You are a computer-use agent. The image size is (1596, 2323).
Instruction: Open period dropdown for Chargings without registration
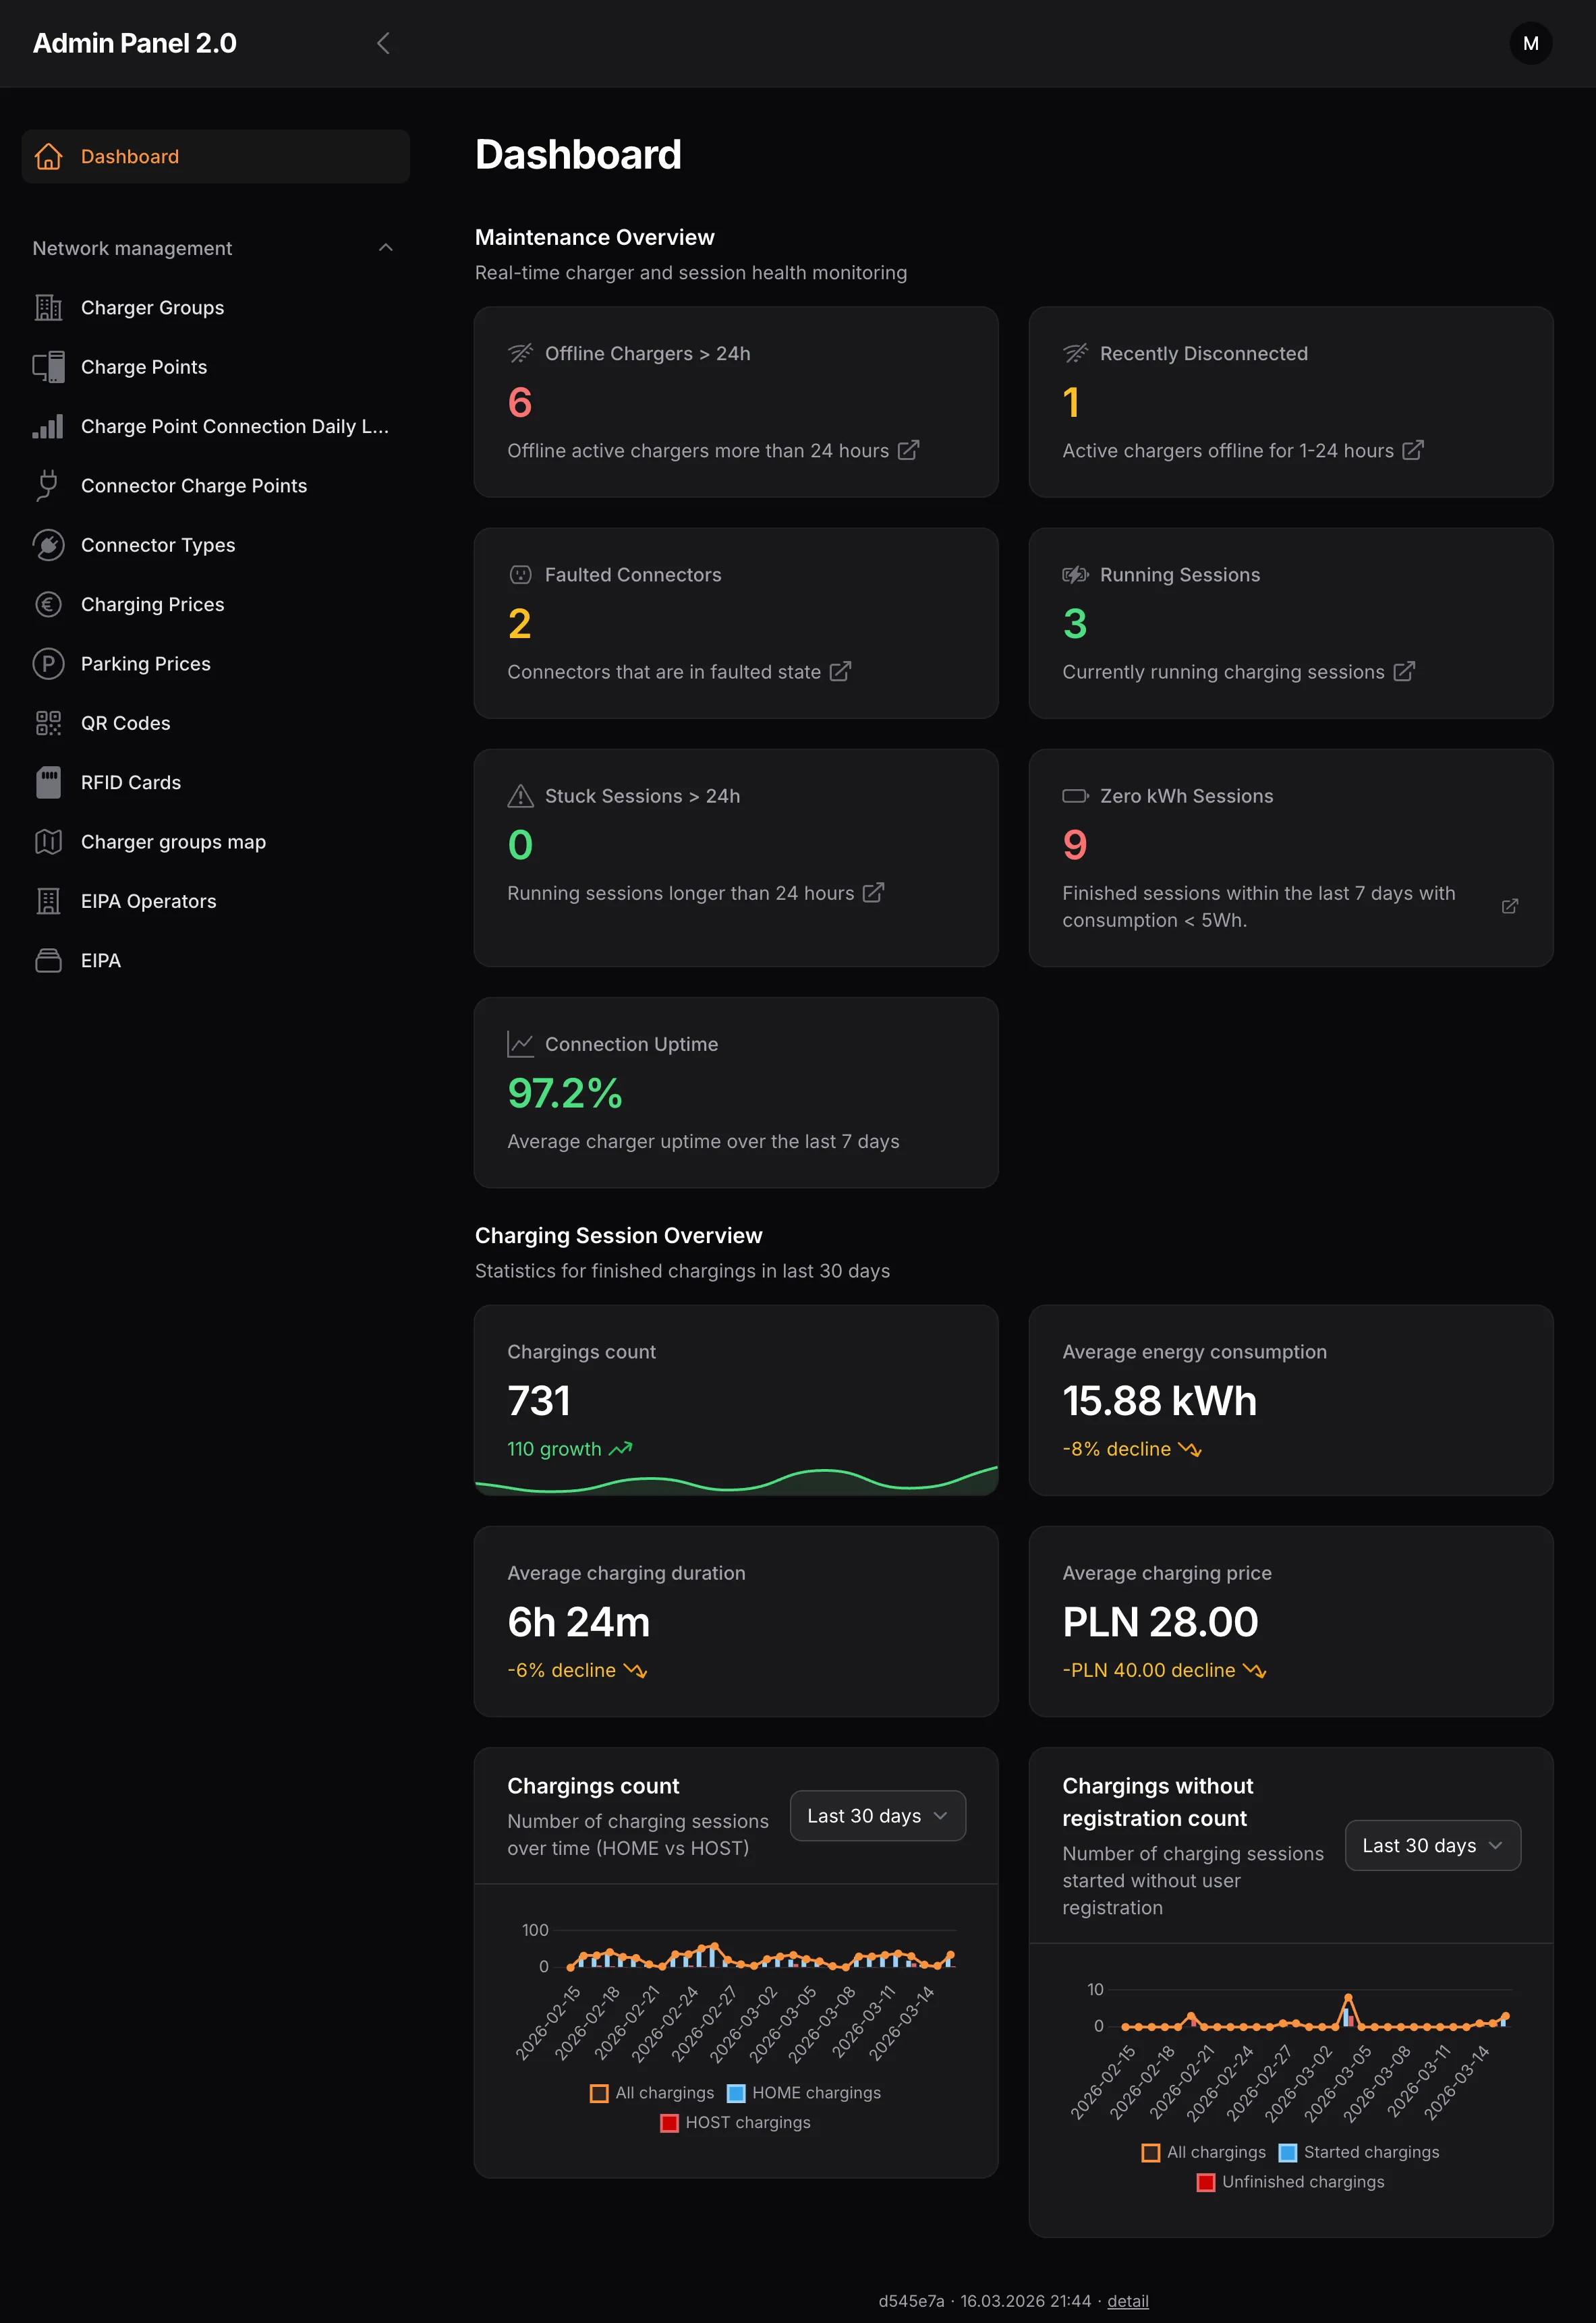point(1432,1845)
